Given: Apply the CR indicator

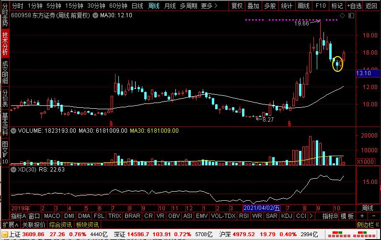Looking at the screenshot, I should tap(149, 216).
